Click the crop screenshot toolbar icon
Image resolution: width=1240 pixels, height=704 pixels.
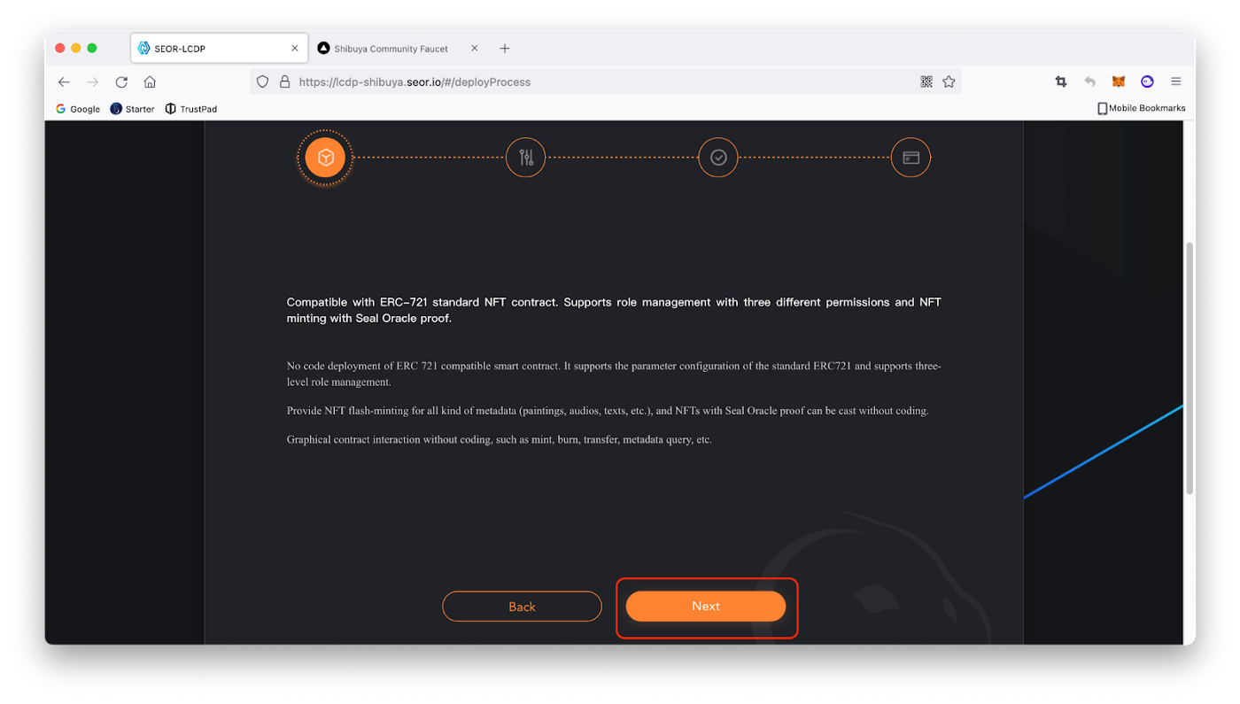click(1061, 81)
